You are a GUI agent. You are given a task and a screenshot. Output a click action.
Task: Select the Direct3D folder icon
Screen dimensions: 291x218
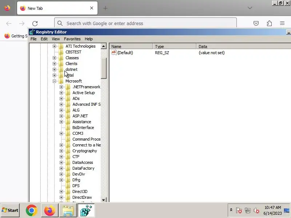(68, 191)
